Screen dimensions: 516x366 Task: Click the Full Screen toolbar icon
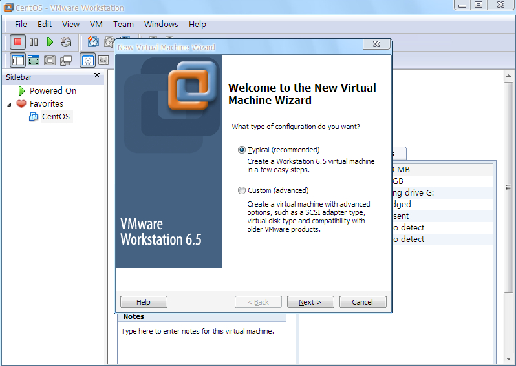click(50, 60)
